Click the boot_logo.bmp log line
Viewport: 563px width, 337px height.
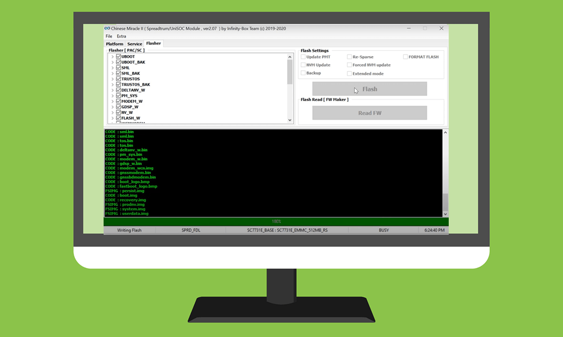point(127,181)
